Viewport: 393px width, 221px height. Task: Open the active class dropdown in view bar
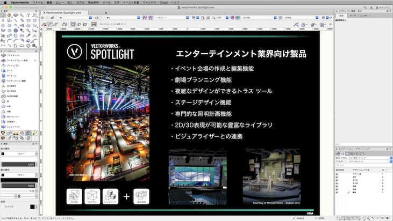(x=74, y=18)
